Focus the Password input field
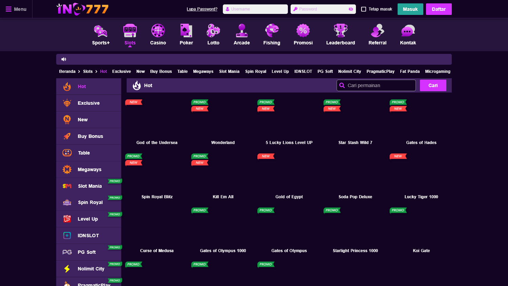The image size is (508, 286). 323,9
